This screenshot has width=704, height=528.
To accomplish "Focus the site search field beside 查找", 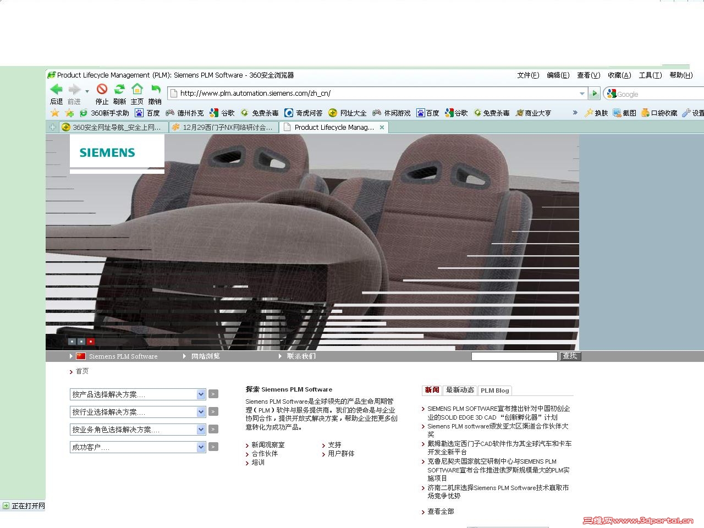I will [514, 356].
